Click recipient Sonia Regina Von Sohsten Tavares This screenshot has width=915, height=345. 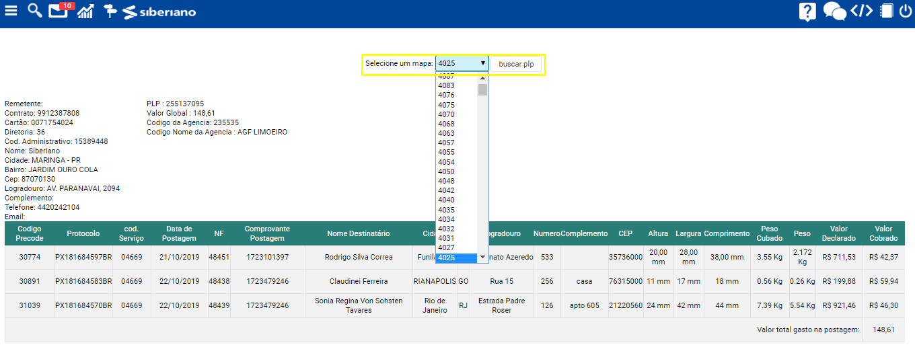coord(359,305)
